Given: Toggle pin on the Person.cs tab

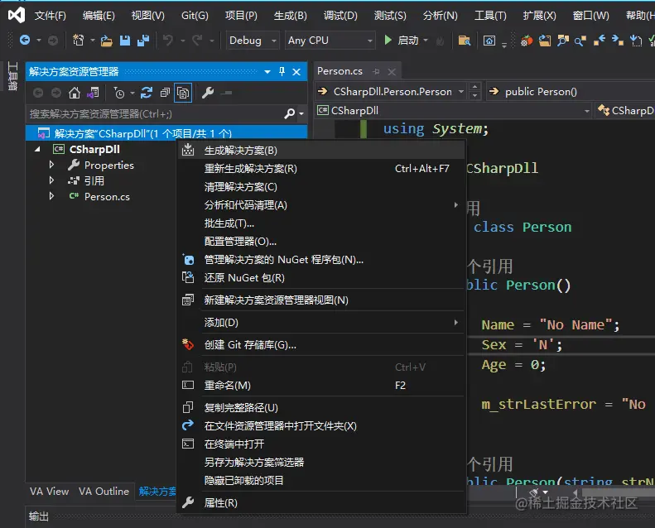Looking at the screenshot, I should click(376, 72).
